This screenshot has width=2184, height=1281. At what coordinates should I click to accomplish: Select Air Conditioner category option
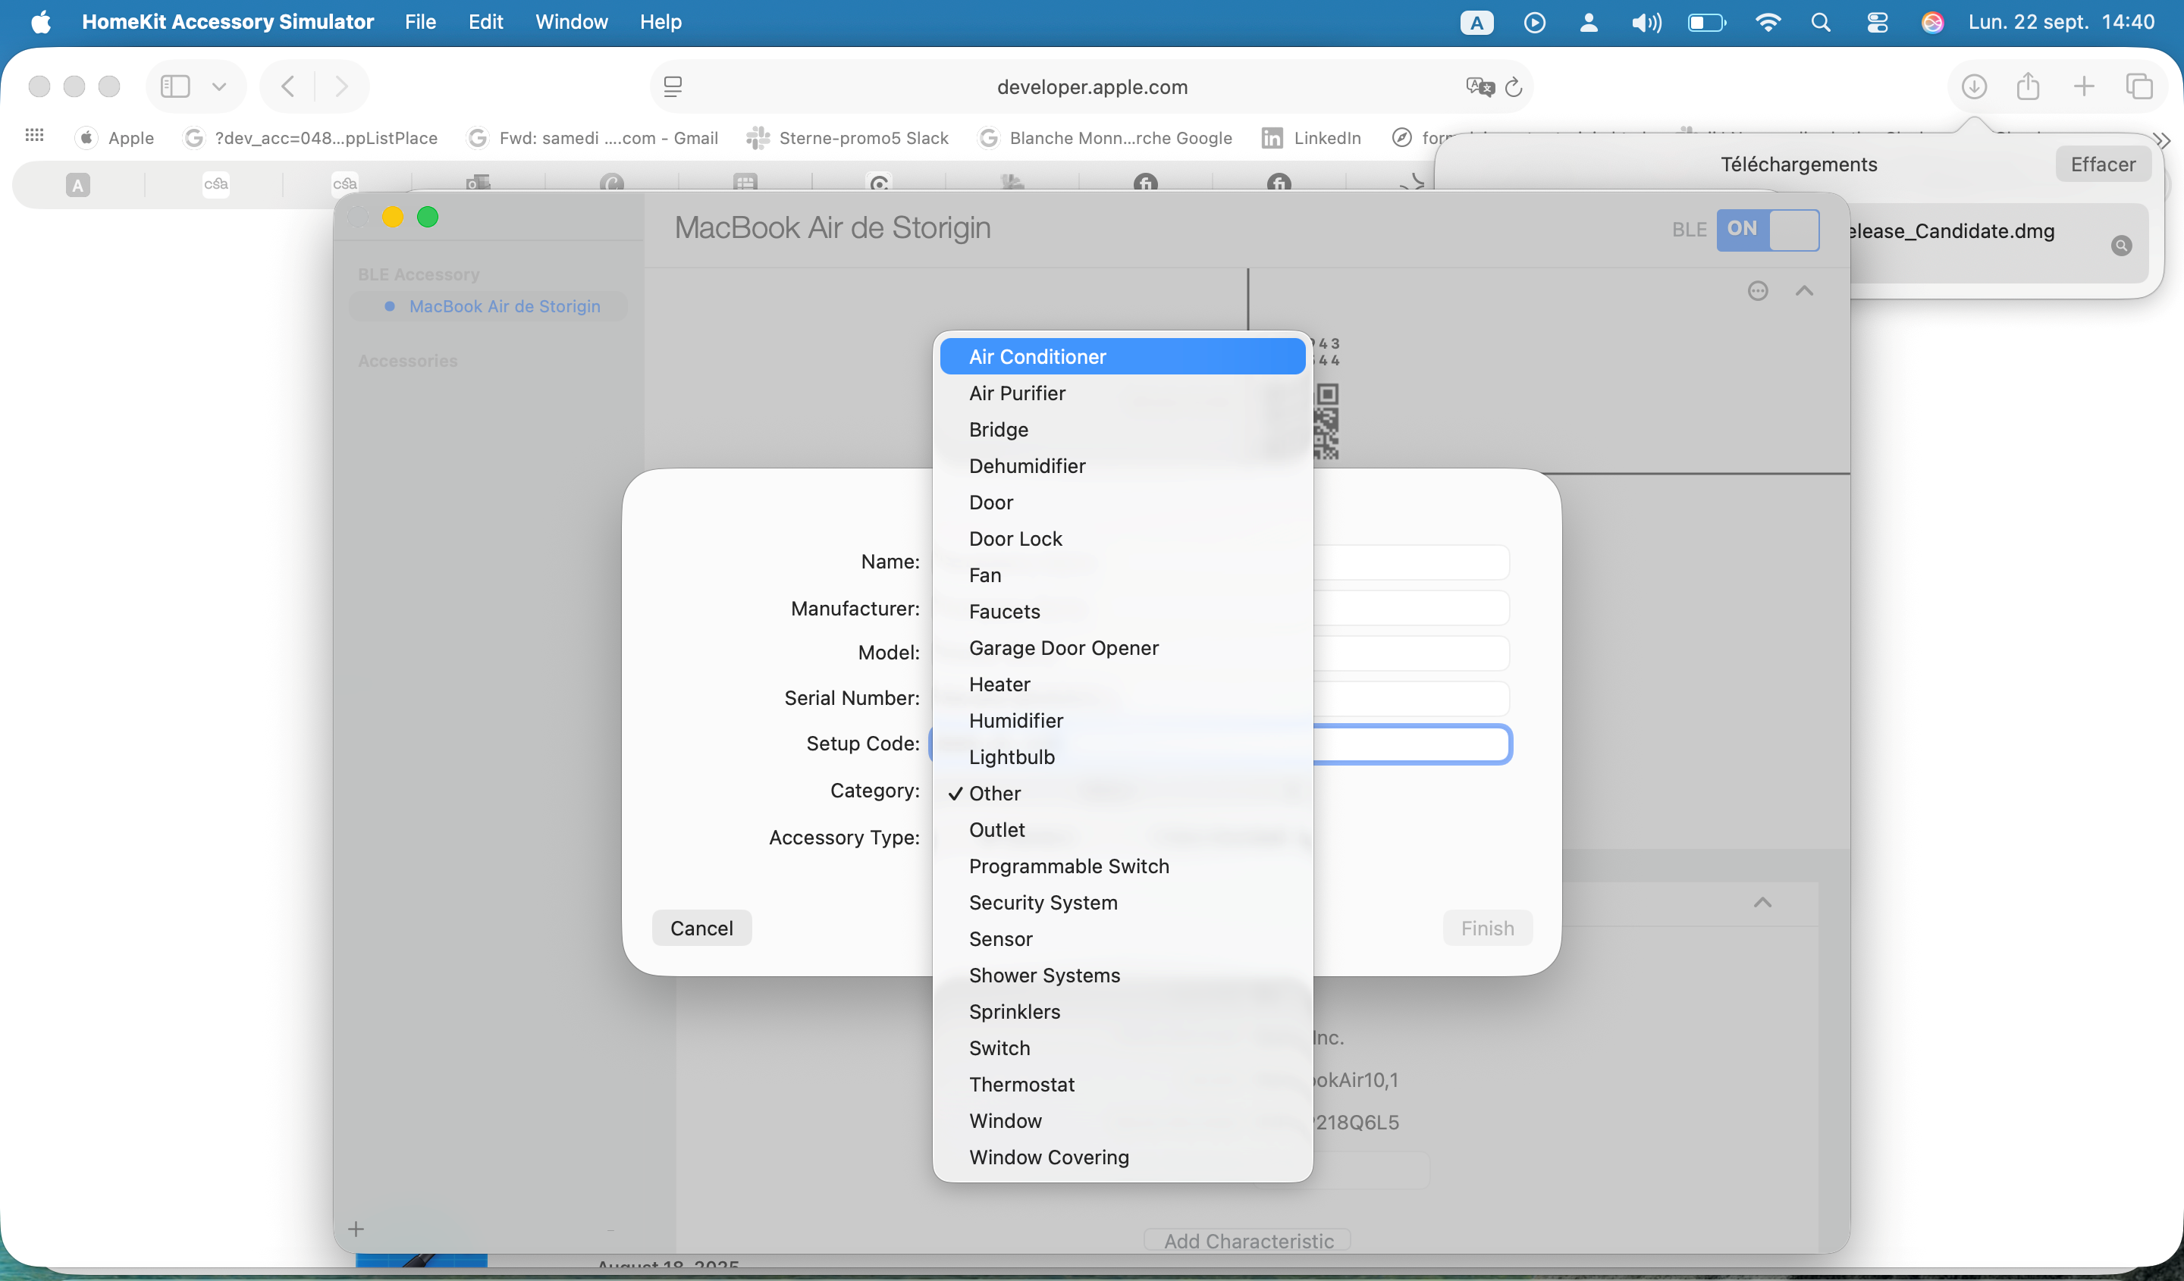coord(1122,357)
